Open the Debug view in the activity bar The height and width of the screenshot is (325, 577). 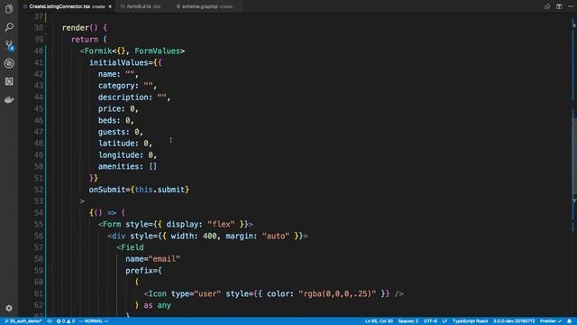9,63
